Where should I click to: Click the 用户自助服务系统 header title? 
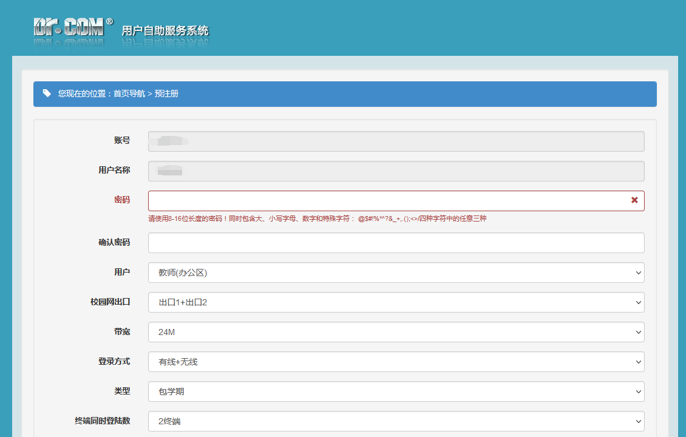pyautogui.click(x=165, y=30)
